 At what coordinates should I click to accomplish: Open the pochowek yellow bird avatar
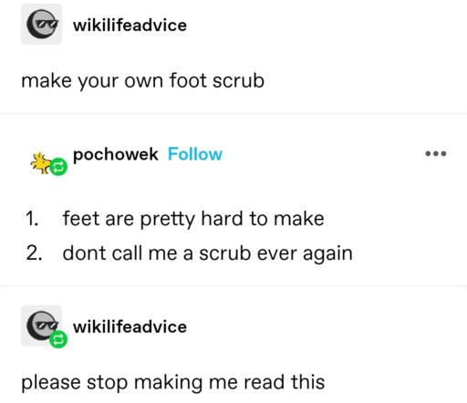[x=43, y=163]
